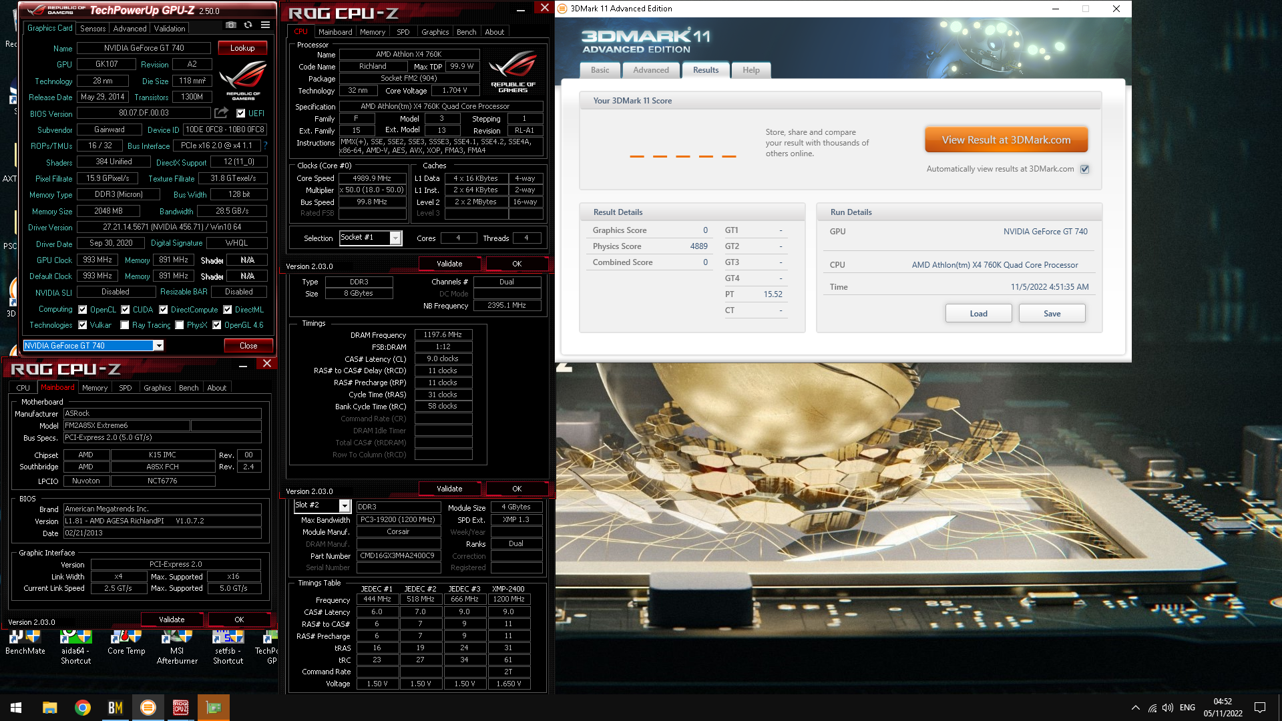The width and height of the screenshot is (1282, 721).
Task: Click the BenchMate BM taskbar icon
Action: (115, 708)
